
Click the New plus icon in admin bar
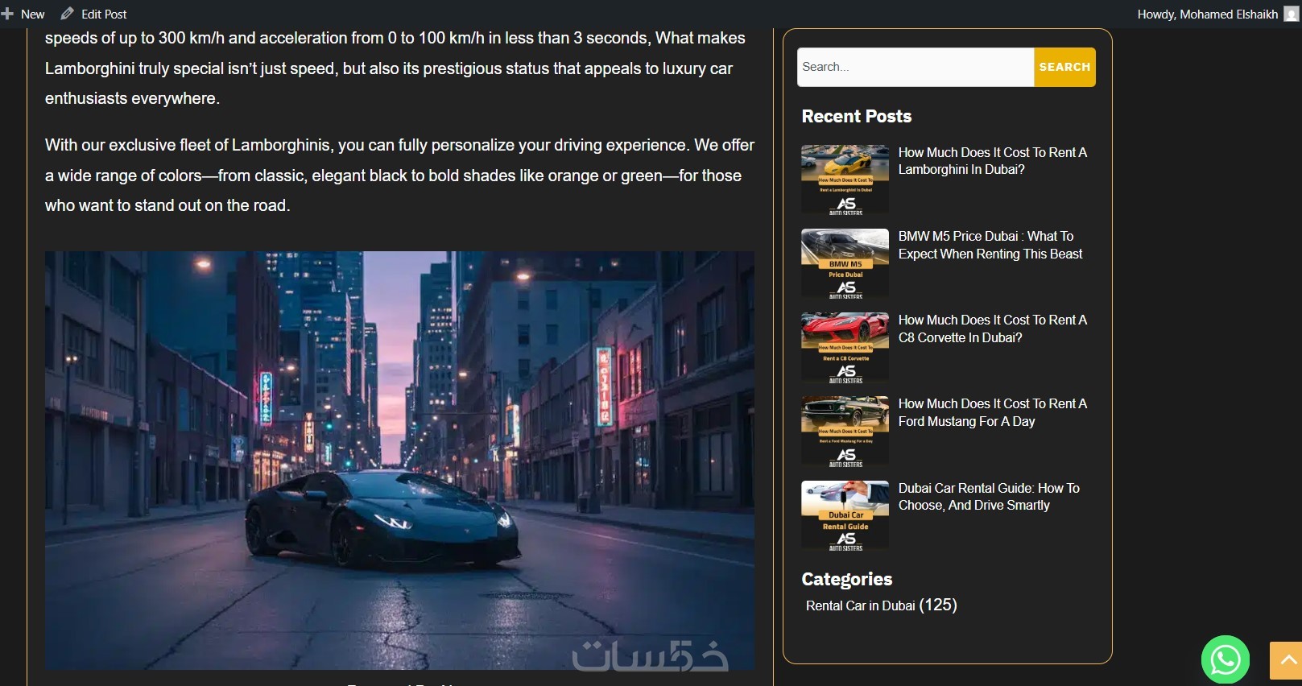pos(7,14)
